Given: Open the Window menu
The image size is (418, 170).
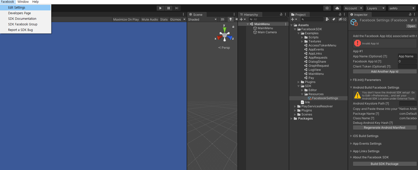Looking at the screenshot, I should pyautogui.click(x=23, y=2).
